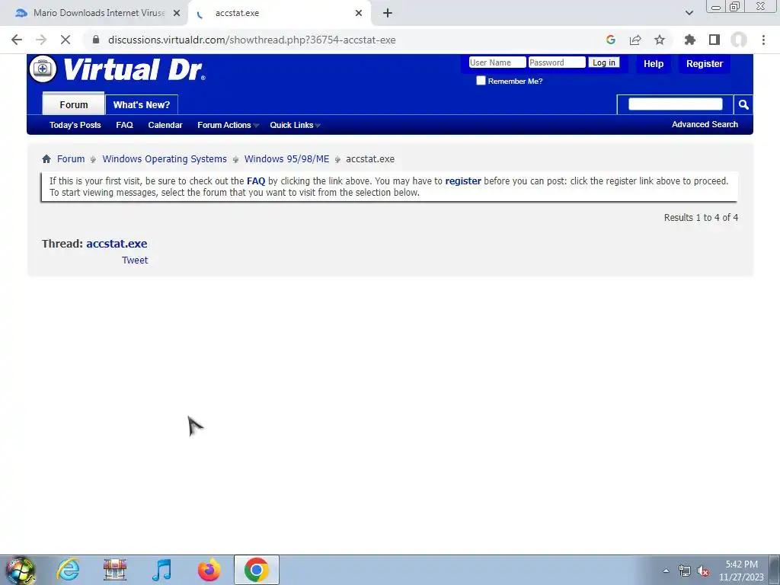Click the address bar URL

point(251,40)
